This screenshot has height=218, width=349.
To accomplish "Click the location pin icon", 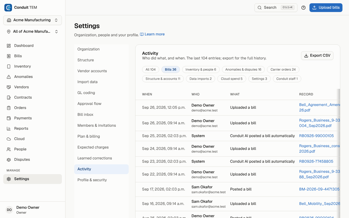I will [x=9, y=32].
